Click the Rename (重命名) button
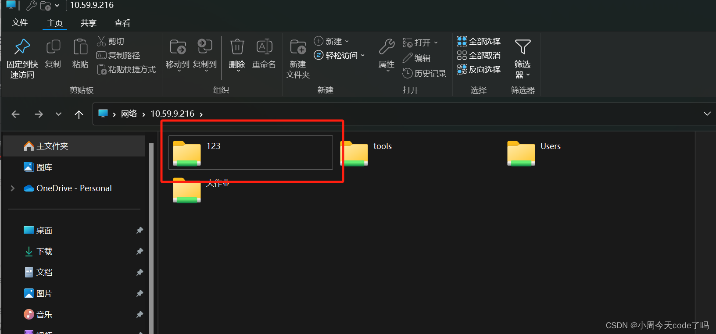 pyautogui.click(x=264, y=54)
